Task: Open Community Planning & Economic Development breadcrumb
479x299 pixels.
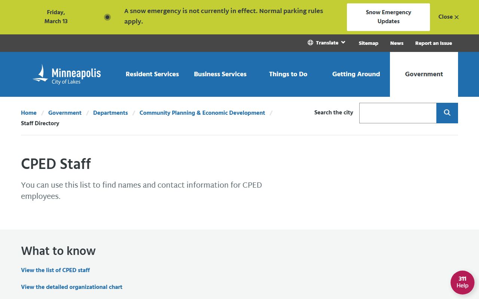Action: [202, 113]
